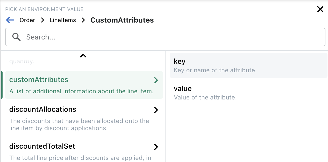This screenshot has height=162, width=328.
Task: Expand discountAllocations with its arrow
Action: click(x=156, y=110)
